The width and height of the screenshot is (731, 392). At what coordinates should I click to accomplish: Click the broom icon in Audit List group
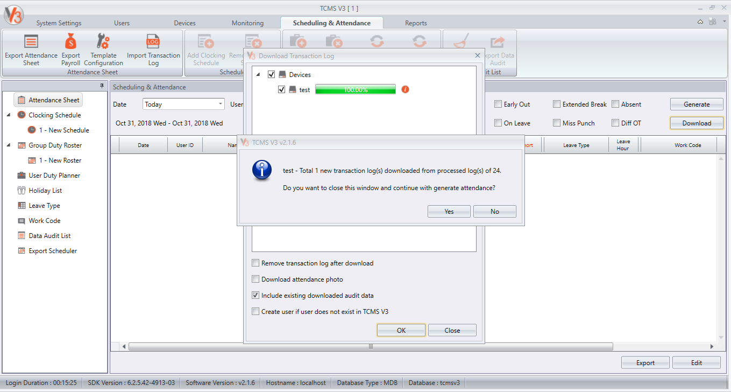click(460, 41)
